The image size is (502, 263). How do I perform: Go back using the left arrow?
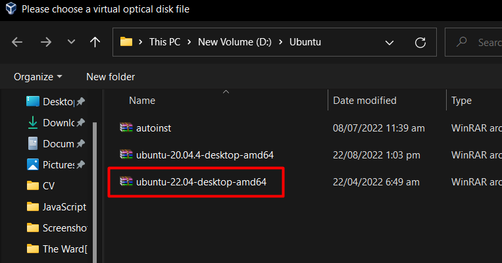[x=17, y=42]
